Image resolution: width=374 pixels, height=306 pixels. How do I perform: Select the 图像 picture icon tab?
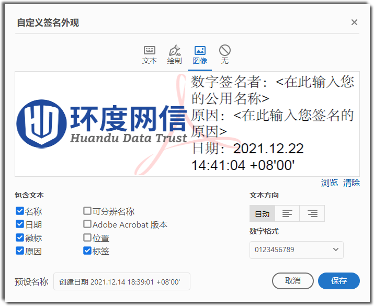pyautogui.click(x=200, y=55)
